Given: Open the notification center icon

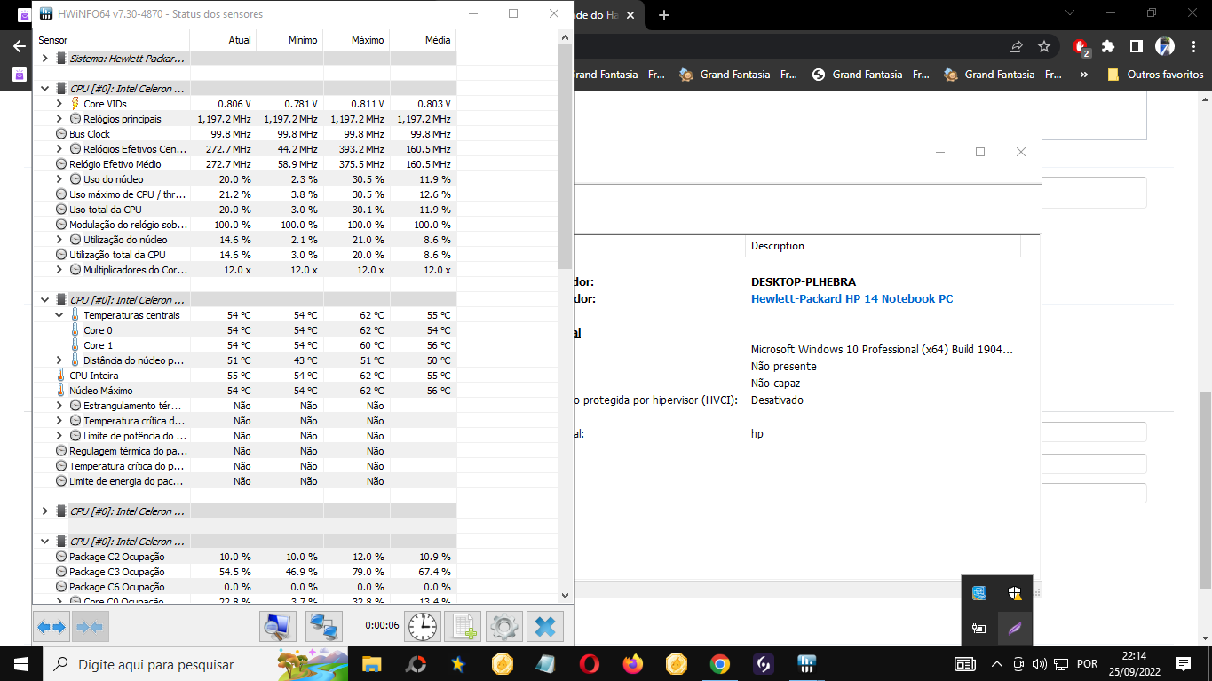Looking at the screenshot, I should tap(1183, 664).
